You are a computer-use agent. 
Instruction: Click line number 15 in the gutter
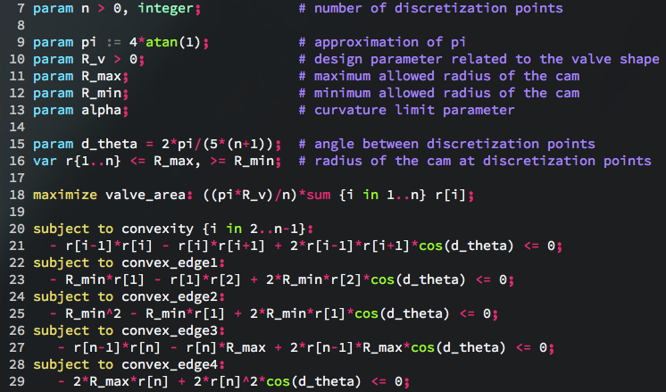(17, 144)
